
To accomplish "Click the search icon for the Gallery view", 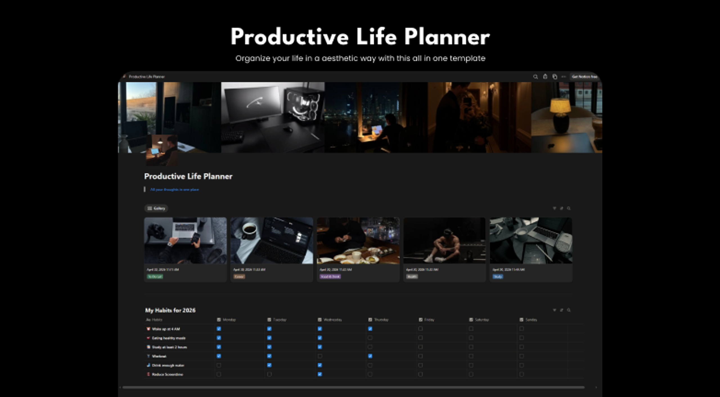I will coord(569,208).
